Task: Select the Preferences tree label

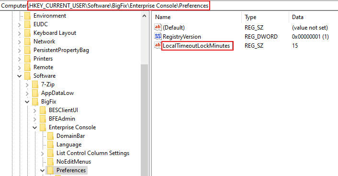Action: tap(71, 170)
